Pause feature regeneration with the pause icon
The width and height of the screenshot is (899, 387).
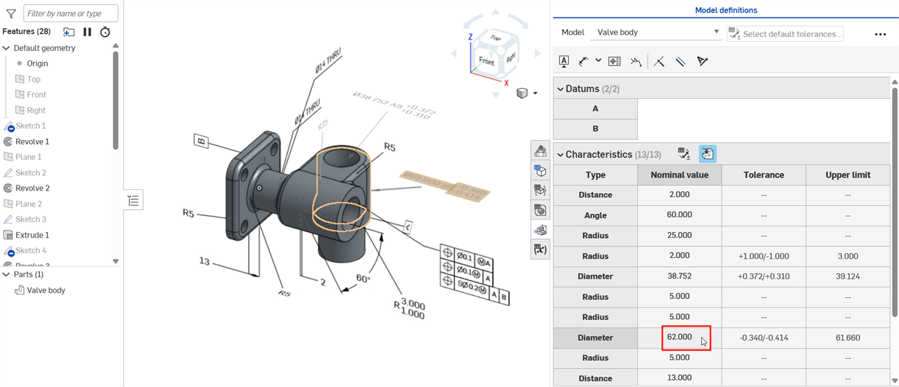(87, 32)
